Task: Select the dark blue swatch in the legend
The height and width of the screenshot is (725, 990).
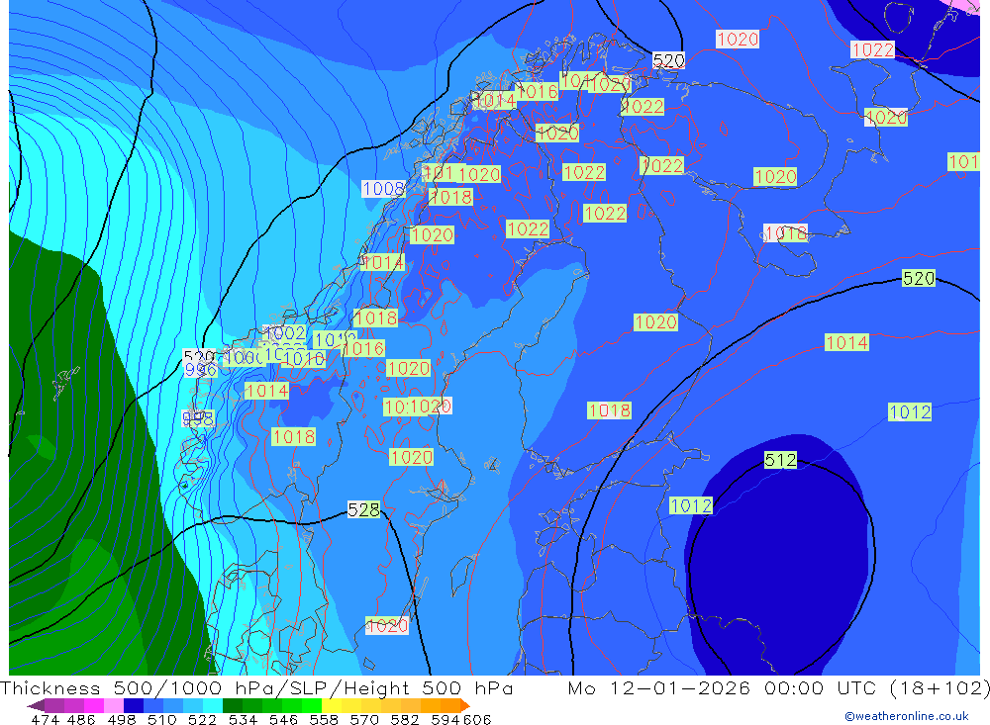Action: point(134,705)
